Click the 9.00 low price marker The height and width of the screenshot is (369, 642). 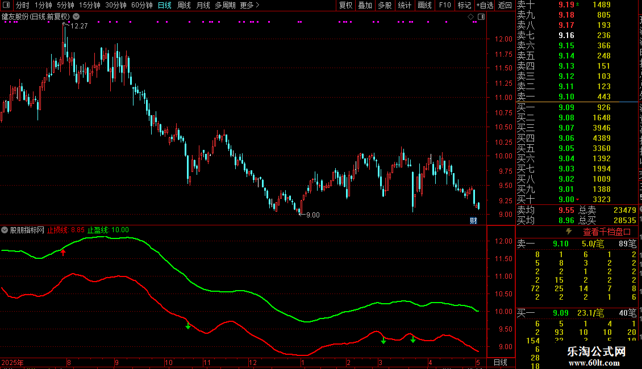[313, 215]
